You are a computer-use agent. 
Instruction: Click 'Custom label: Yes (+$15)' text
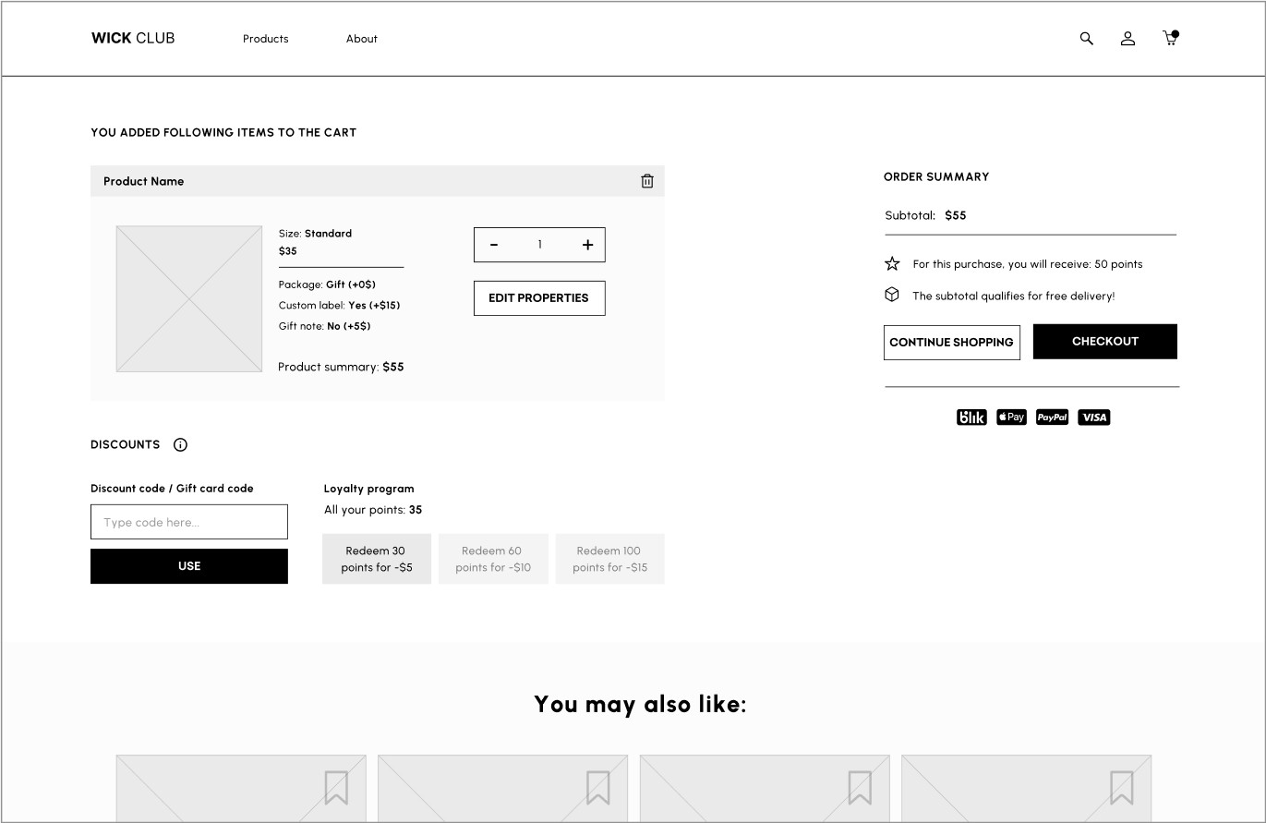339,305
